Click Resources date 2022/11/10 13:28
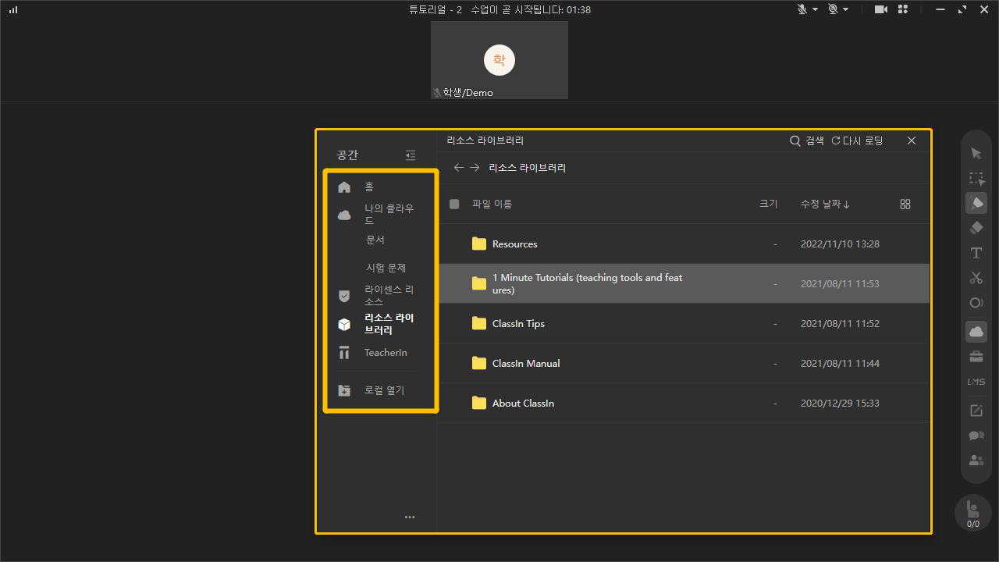 (x=840, y=244)
